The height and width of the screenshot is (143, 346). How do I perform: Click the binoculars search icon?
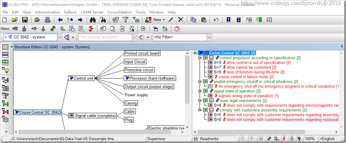pos(93,19)
